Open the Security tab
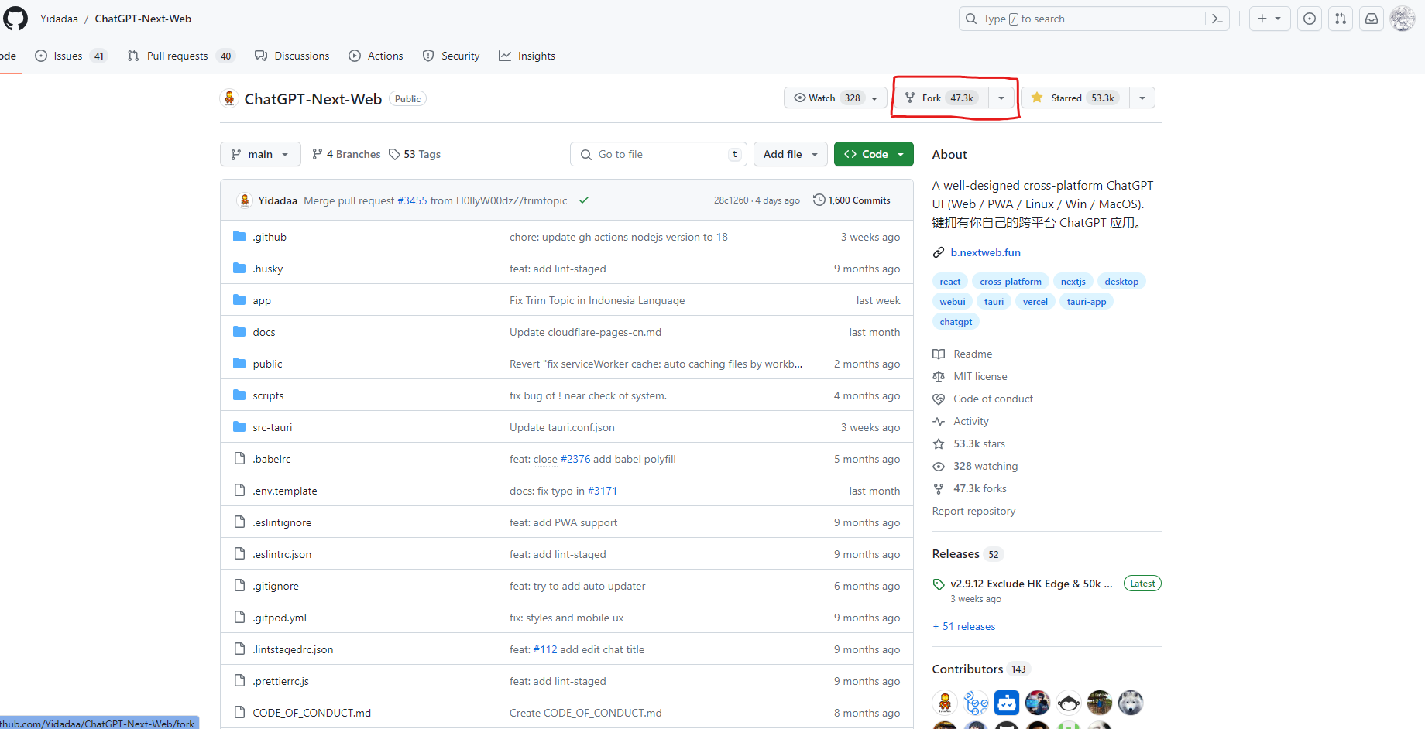 [x=451, y=56]
